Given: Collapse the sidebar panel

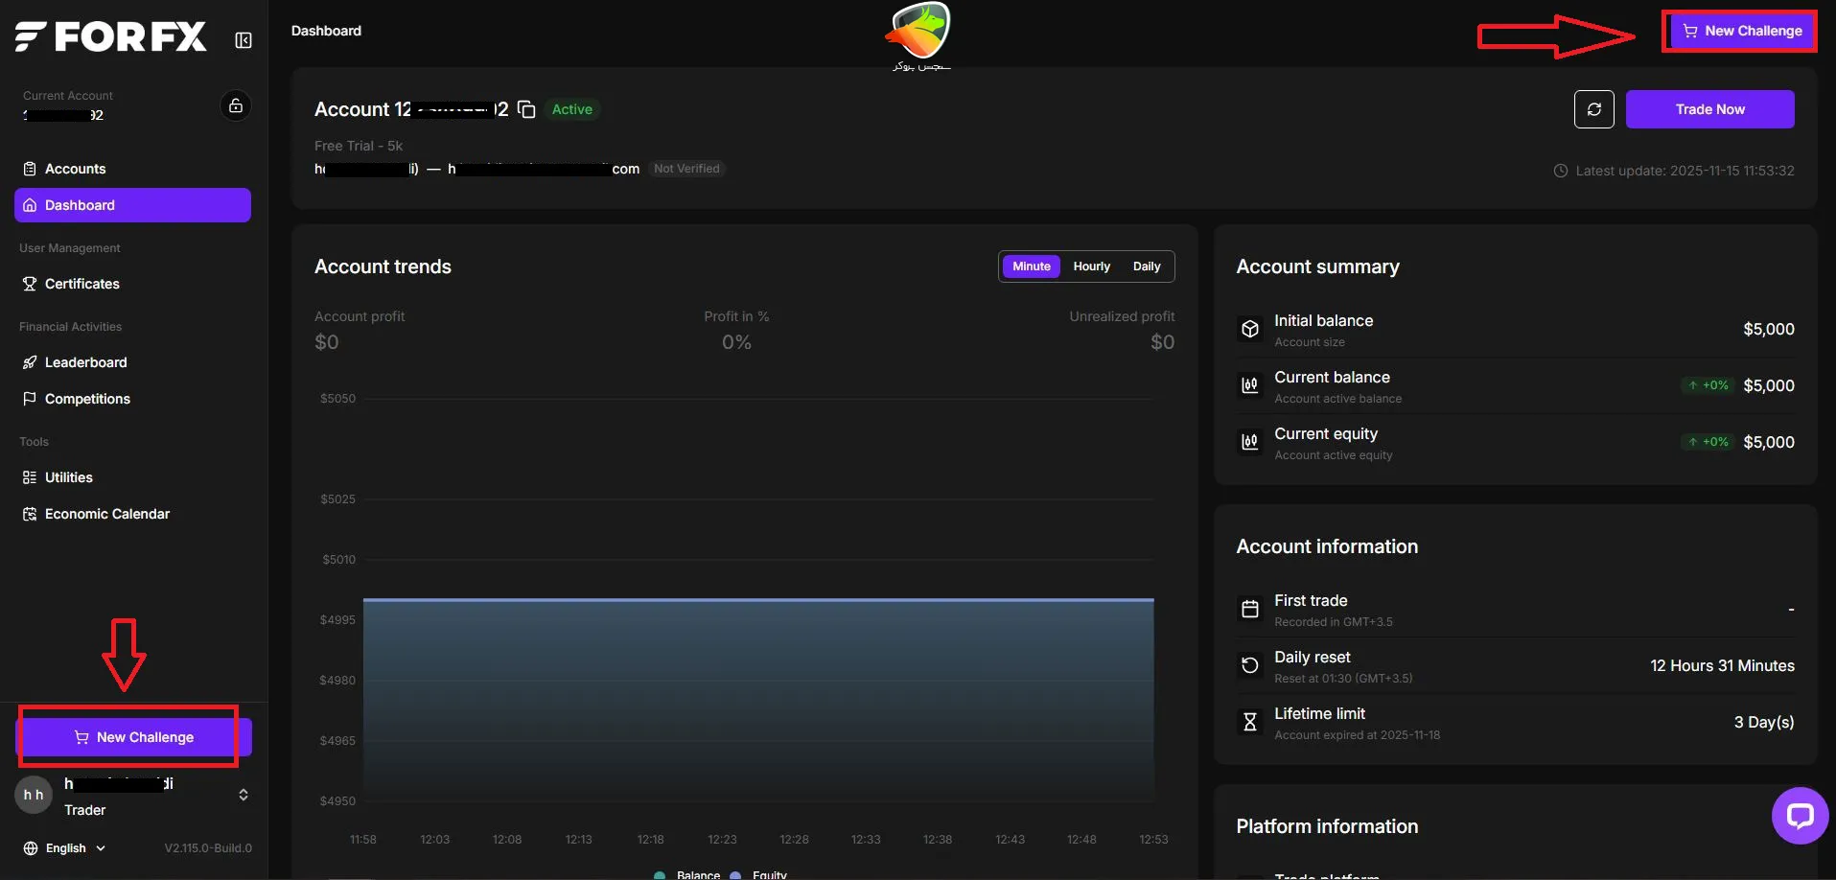Looking at the screenshot, I should [x=243, y=39].
